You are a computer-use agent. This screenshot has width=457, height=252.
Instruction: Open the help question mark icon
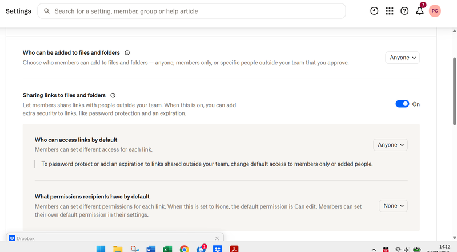(404, 11)
